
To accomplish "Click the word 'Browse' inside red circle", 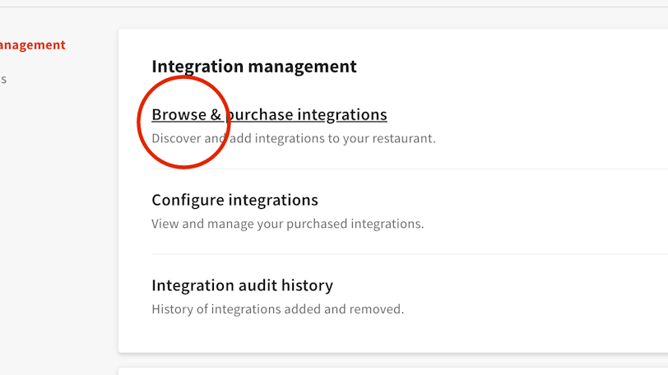I will (179, 114).
